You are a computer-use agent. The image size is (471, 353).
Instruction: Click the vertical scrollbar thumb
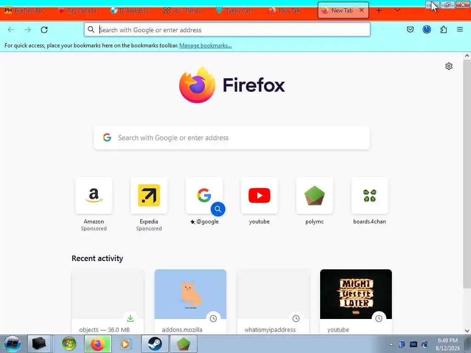pyautogui.click(x=467, y=174)
